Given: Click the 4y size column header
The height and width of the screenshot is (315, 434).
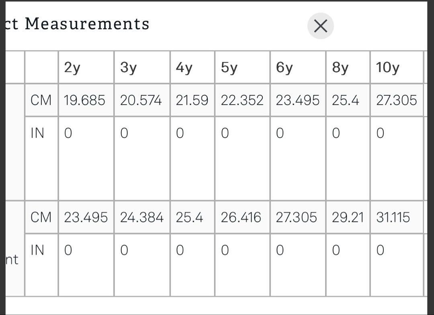Looking at the screenshot, I should pos(192,67).
